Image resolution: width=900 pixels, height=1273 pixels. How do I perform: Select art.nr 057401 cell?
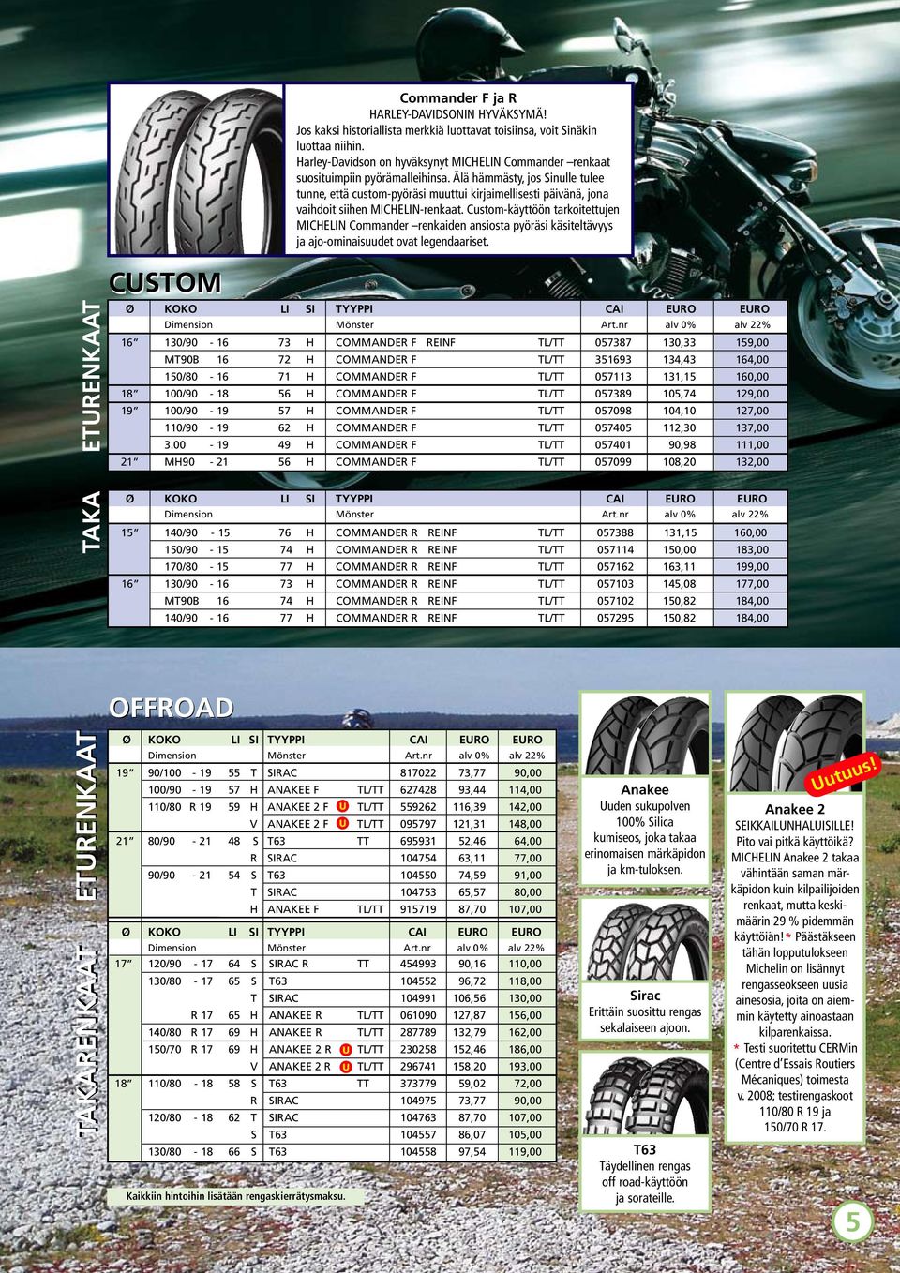click(x=613, y=445)
